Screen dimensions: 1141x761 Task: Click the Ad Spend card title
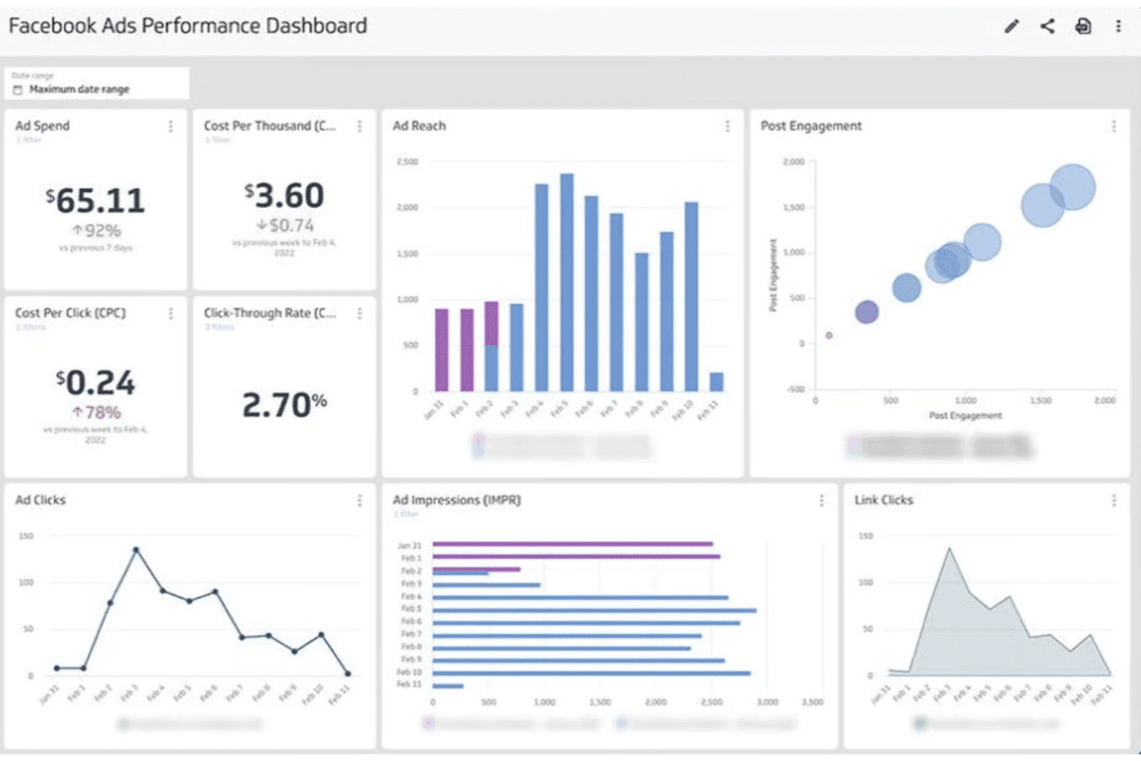click(42, 126)
